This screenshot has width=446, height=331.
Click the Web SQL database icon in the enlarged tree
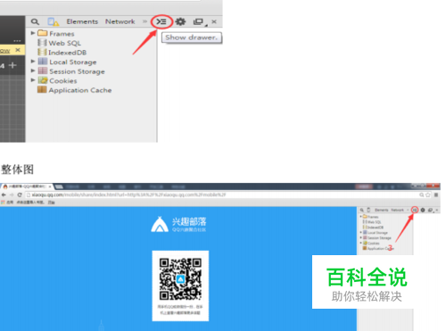(x=42, y=43)
